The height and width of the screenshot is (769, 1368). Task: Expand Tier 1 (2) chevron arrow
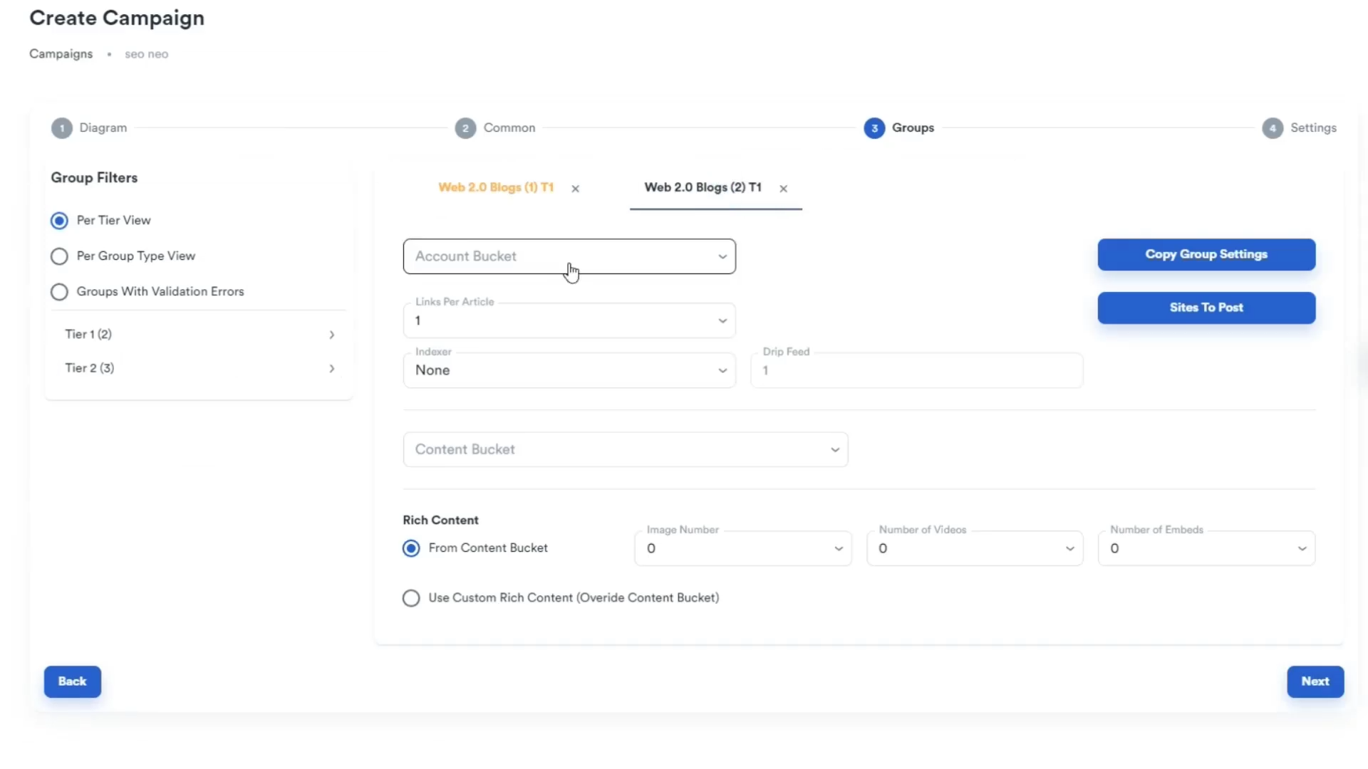coord(331,335)
